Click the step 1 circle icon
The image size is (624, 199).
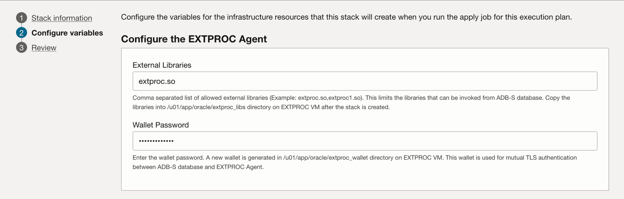click(21, 18)
